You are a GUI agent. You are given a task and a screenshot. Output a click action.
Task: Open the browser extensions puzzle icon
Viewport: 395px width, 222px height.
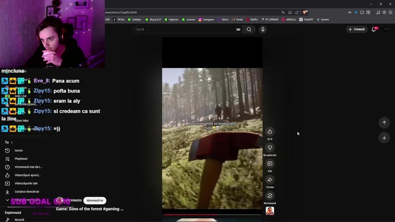(362, 12)
